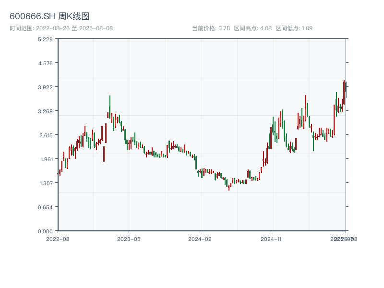Click the 区间高点 4.08 label
Screen dimensions: 384x288
[252, 28]
